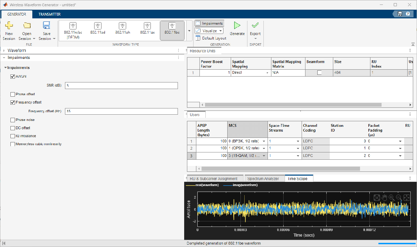Disable the AWGN impairment

pyautogui.click(x=13, y=76)
